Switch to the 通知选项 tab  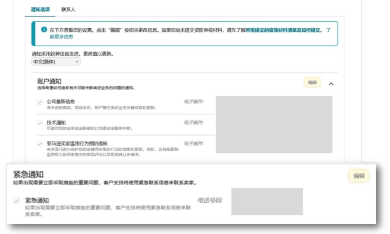40,10
